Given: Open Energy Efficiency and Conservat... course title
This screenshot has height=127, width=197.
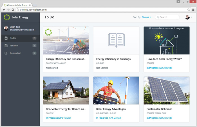Looking at the screenshot, I should (x=66, y=59).
